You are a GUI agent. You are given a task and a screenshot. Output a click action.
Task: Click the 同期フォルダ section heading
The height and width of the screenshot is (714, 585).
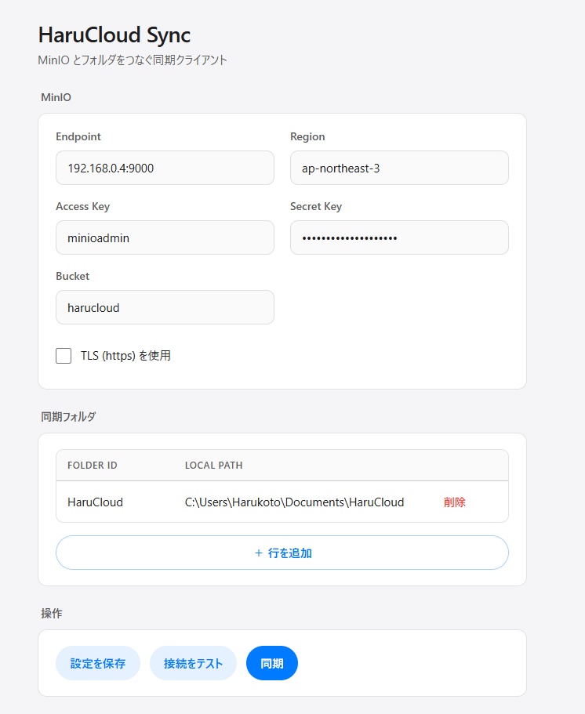click(x=68, y=417)
